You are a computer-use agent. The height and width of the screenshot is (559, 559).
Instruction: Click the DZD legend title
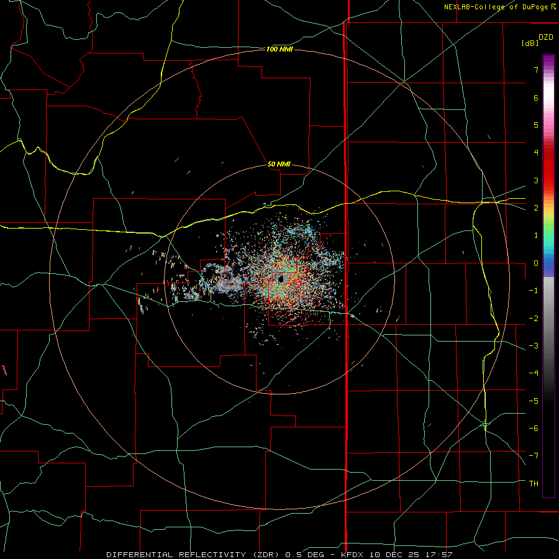(x=546, y=37)
